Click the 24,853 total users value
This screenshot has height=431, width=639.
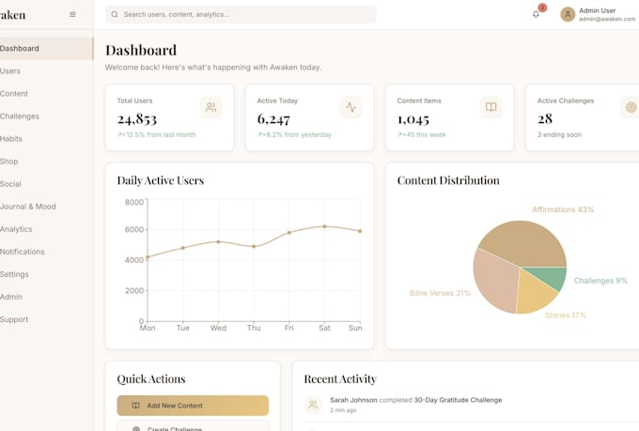137,119
